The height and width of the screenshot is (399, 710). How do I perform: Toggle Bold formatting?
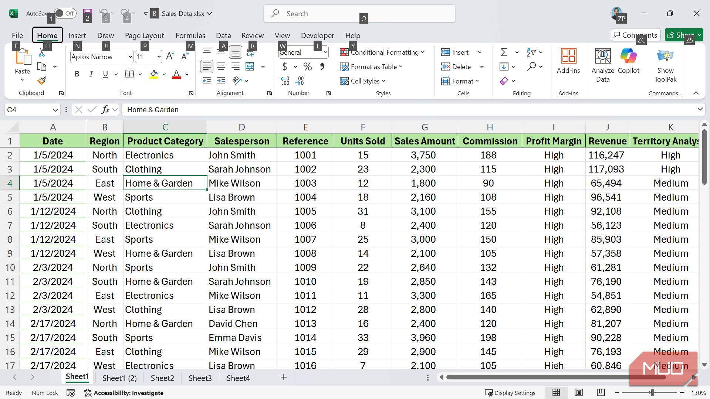tap(77, 74)
